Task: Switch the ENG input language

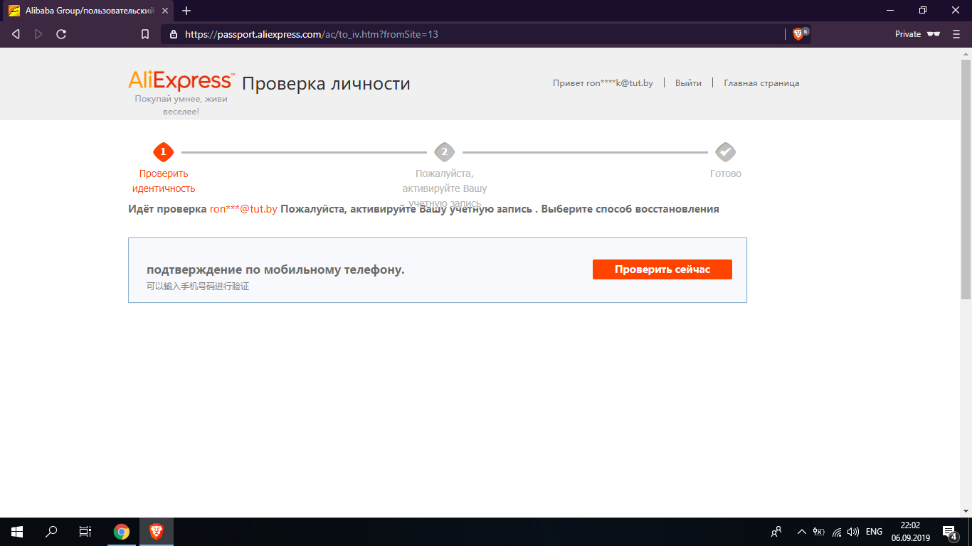Action: [874, 532]
